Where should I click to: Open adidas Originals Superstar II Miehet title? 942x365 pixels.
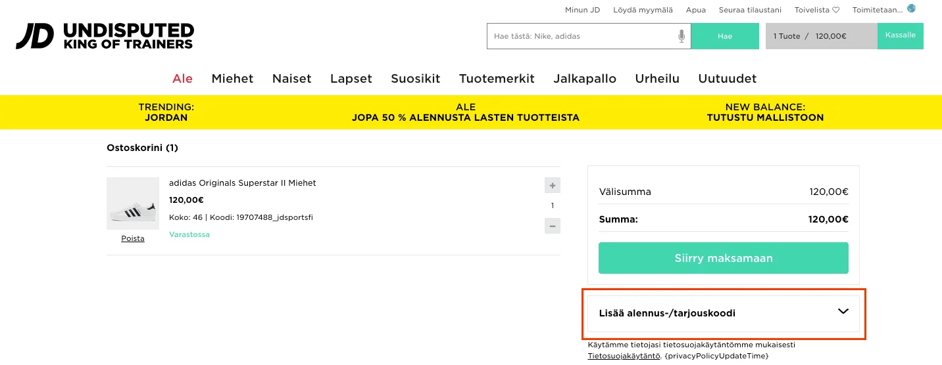243,183
